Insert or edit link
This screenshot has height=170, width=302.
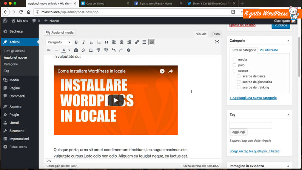coord(137,42)
